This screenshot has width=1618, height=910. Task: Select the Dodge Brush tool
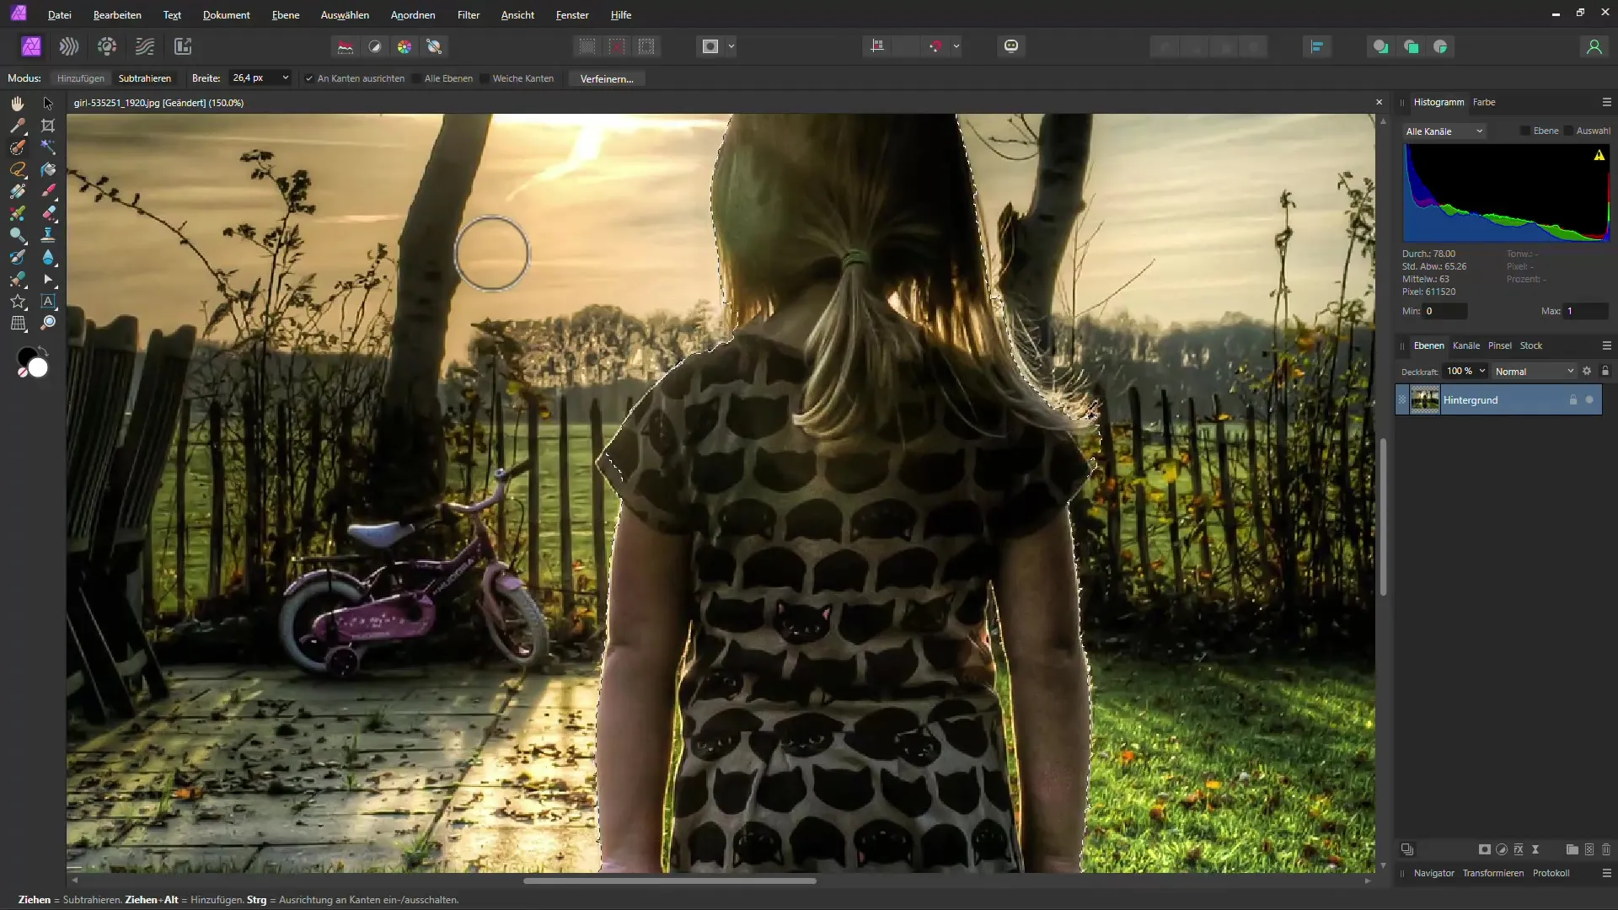coord(17,235)
